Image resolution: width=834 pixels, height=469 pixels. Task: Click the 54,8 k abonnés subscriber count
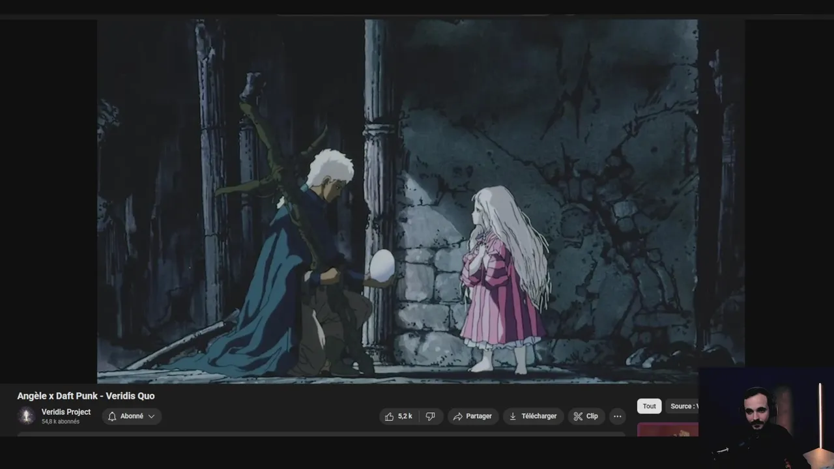(61, 421)
